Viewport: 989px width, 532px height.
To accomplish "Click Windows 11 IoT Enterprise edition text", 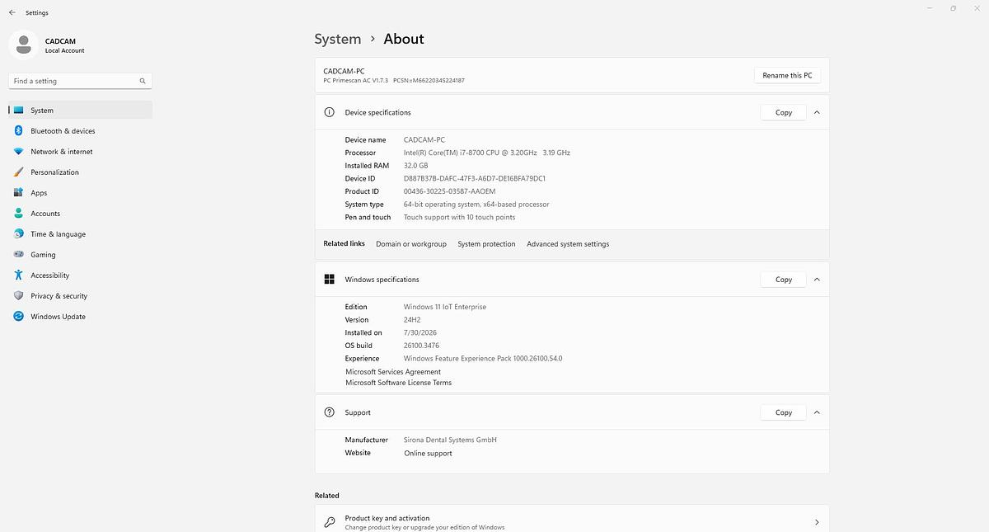I will (x=445, y=307).
